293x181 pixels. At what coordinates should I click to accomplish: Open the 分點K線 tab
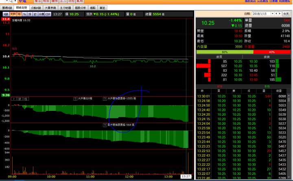point(36,8)
